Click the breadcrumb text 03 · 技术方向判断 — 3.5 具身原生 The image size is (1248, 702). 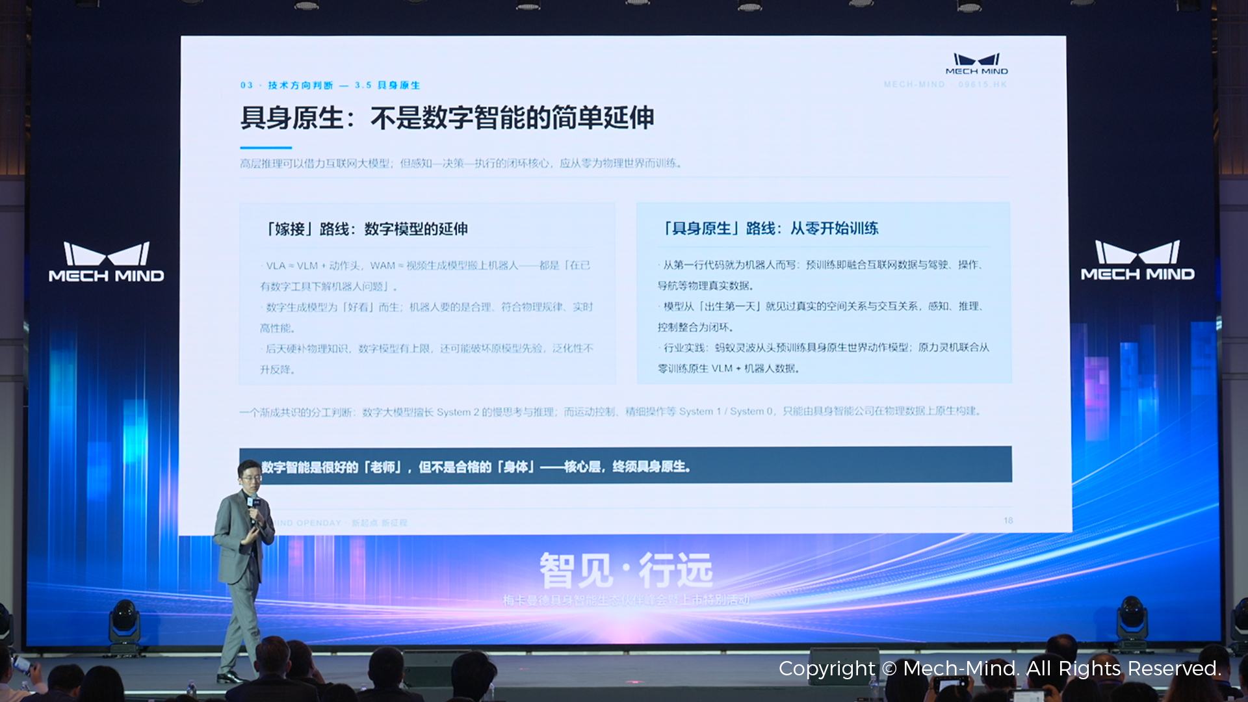tap(330, 85)
